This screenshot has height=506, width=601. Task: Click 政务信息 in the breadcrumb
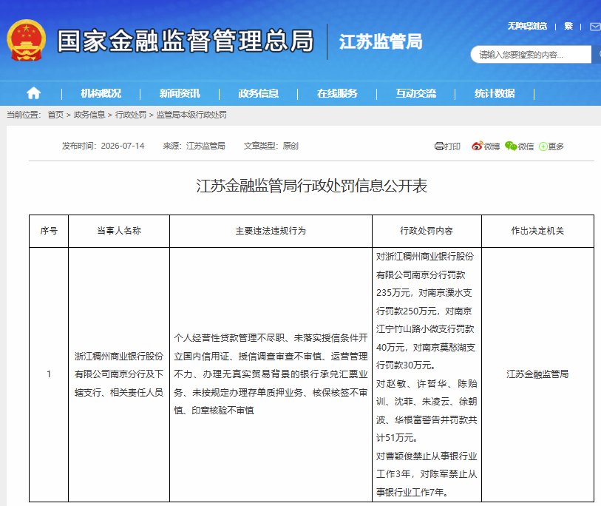coord(89,115)
